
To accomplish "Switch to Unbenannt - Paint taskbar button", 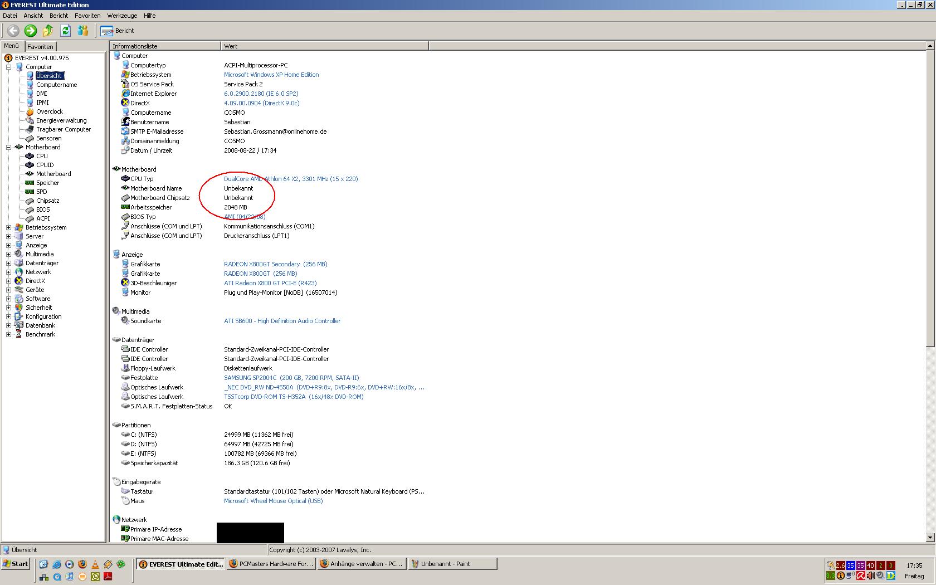I will [452, 564].
